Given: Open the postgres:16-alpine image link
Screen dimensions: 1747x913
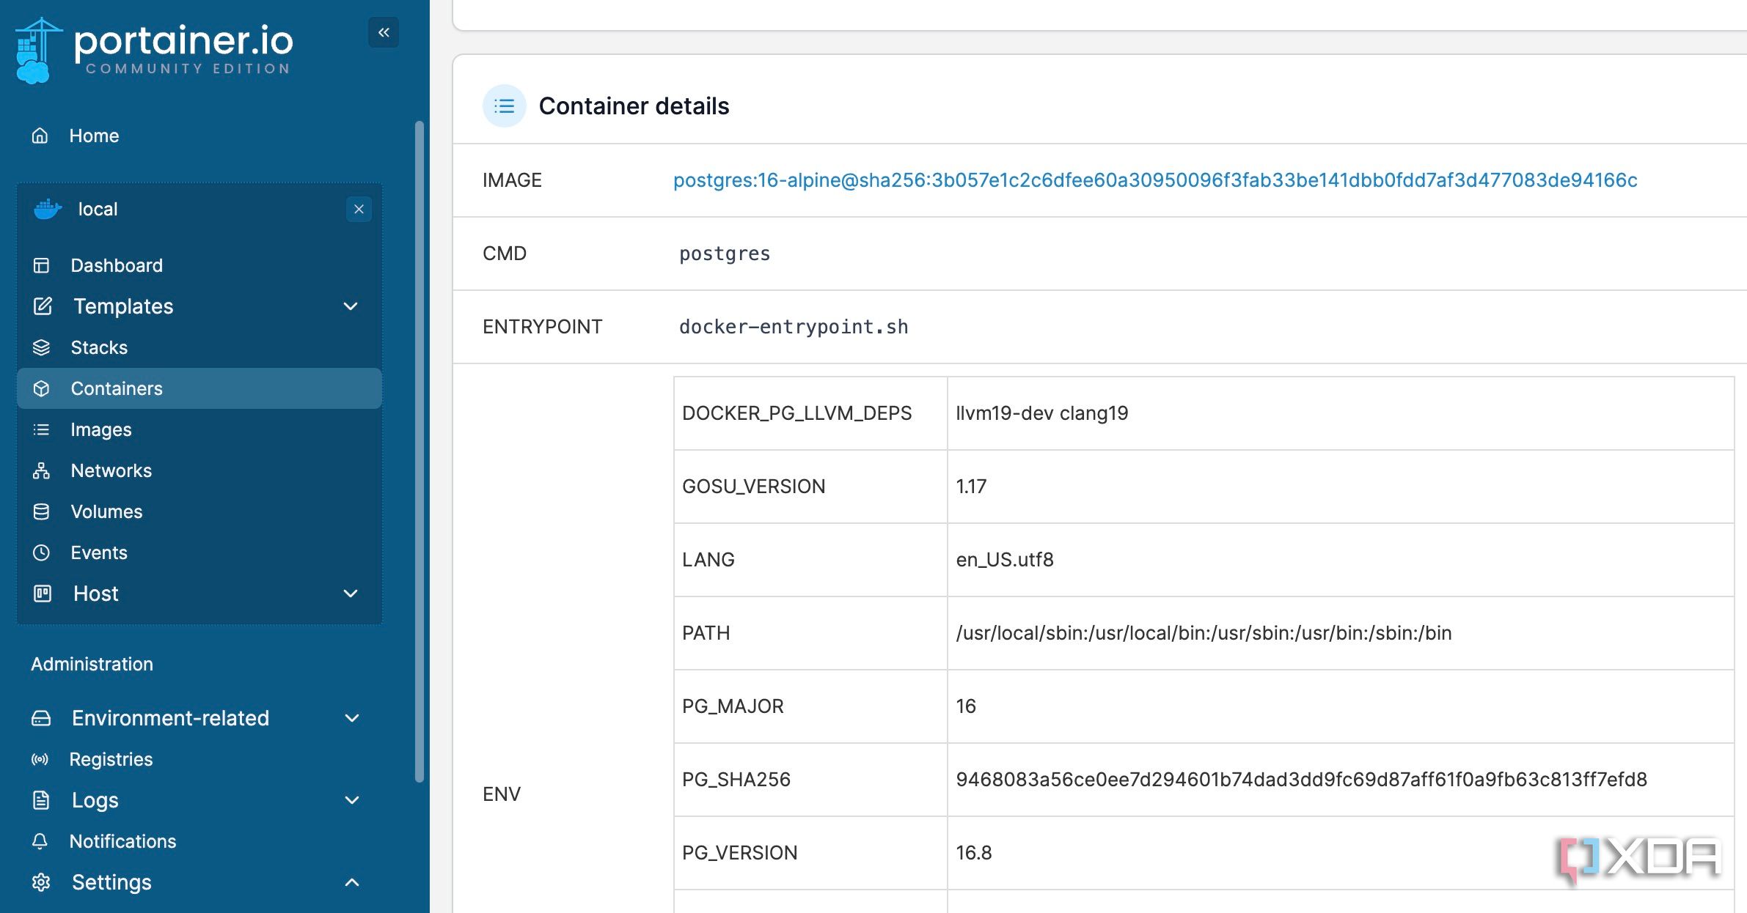Looking at the screenshot, I should (x=1155, y=180).
